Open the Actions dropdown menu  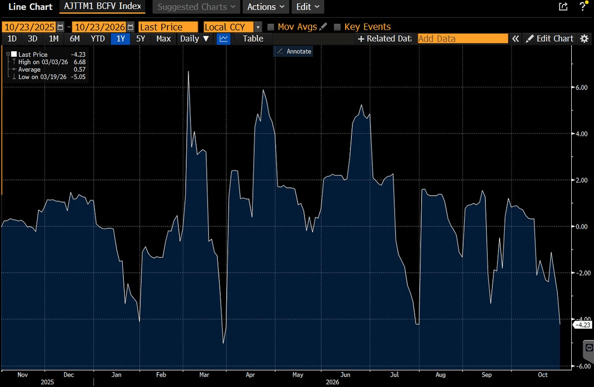pyautogui.click(x=266, y=7)
